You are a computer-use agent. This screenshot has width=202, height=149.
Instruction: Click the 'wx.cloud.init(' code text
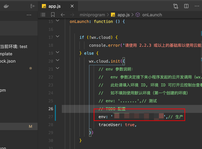106,61
